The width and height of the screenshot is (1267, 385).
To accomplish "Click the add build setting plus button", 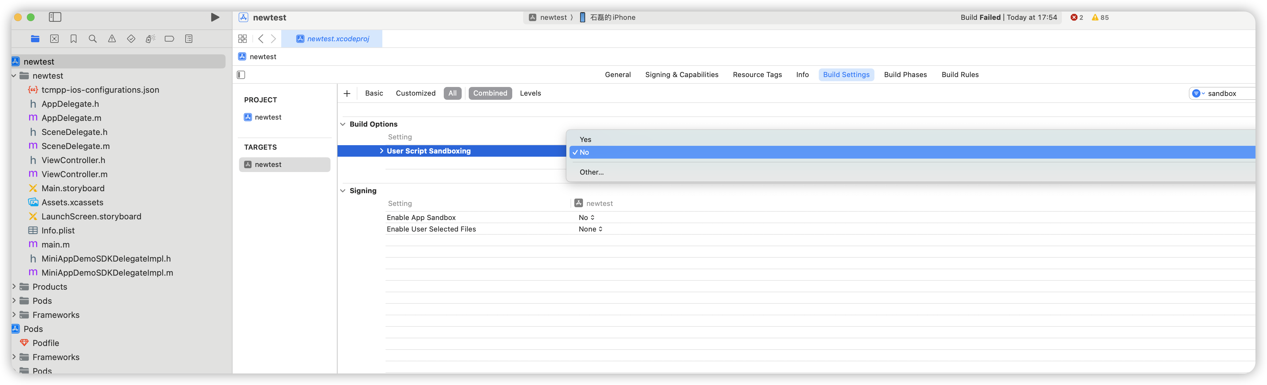I will tap(347, 93).
